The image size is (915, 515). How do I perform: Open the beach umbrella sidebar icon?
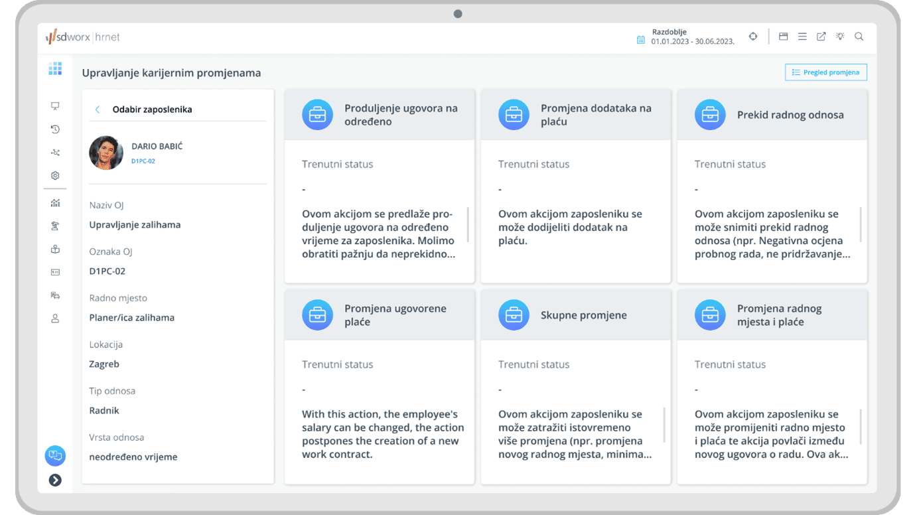55,226
